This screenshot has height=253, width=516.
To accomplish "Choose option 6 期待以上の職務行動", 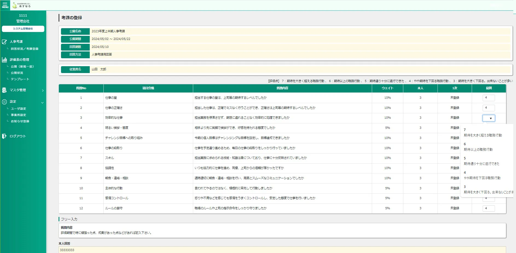I will pyautogui.click(x=478, y=147).
